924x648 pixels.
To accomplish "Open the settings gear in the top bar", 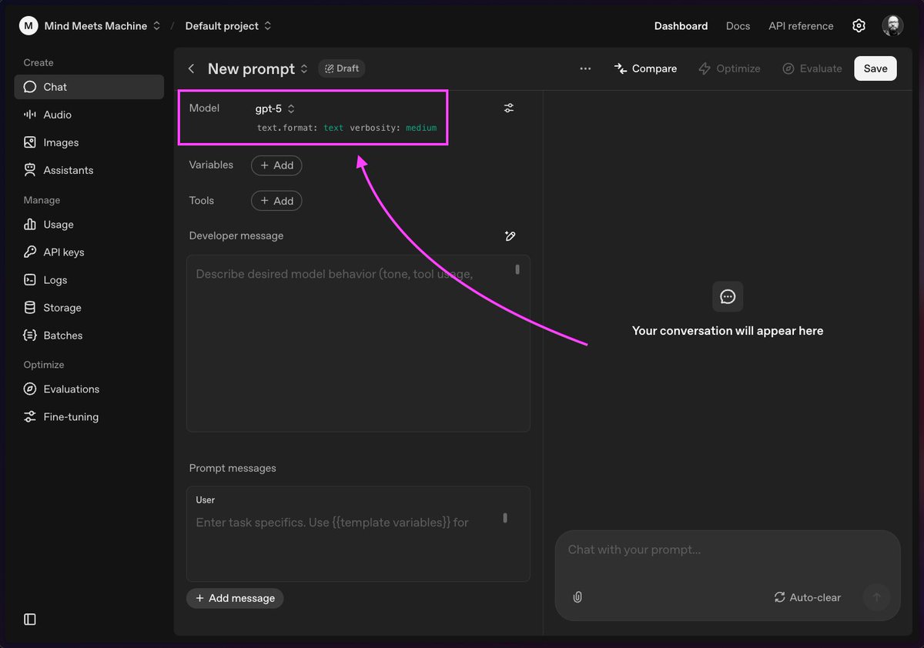I will (859, 25).
